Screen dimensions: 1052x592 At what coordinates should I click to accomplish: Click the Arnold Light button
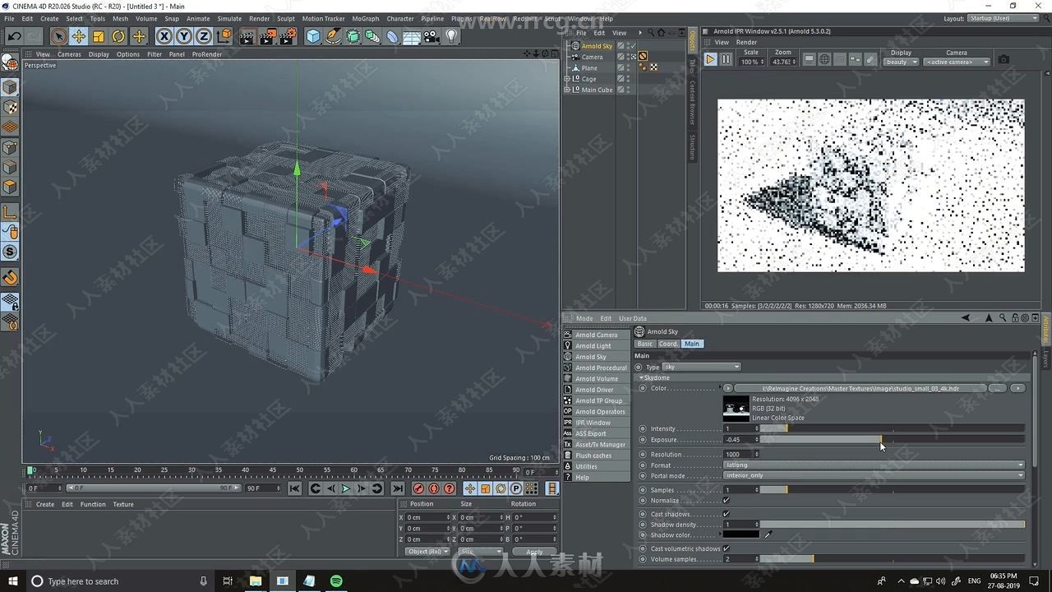(597, 346)
